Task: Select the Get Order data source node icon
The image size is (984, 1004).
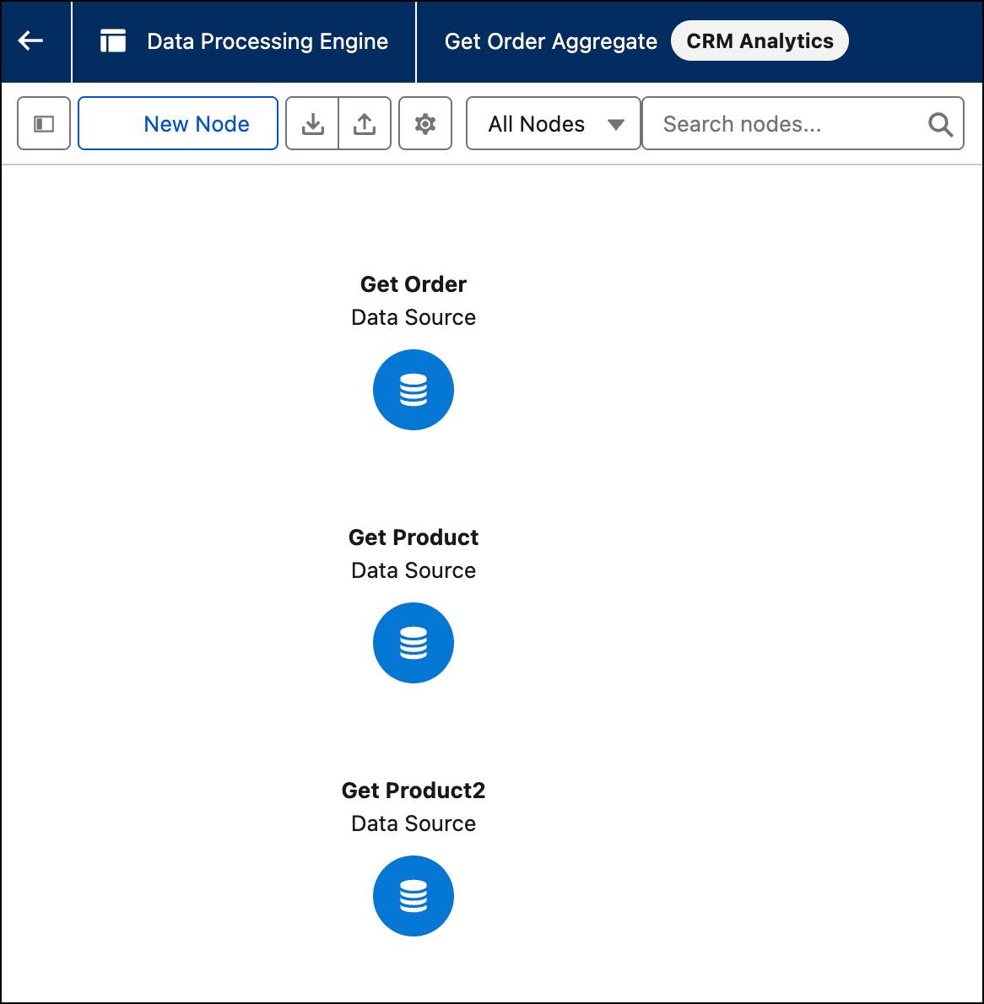Action: [x=414, y=390]
